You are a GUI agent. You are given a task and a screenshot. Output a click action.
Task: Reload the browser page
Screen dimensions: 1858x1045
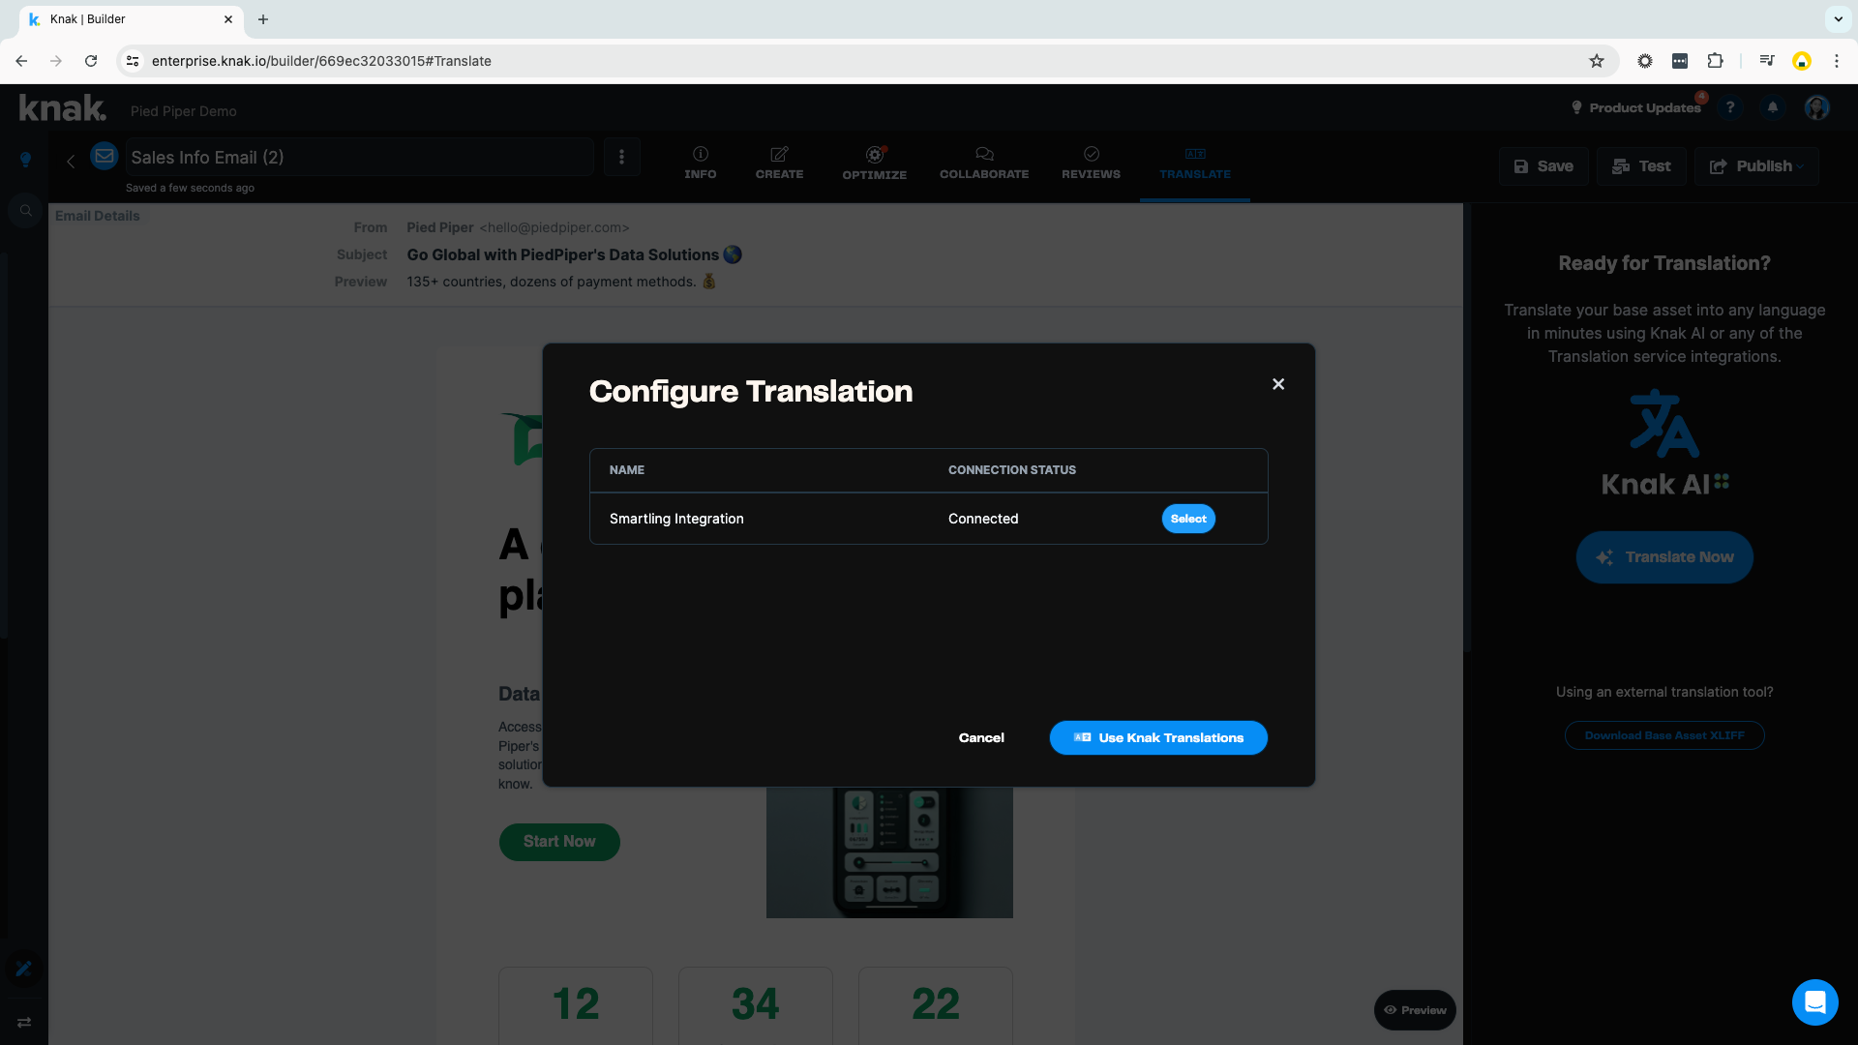coord(91,61)
